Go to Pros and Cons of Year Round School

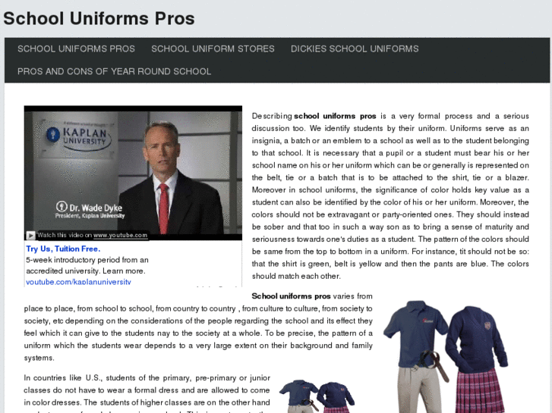pyautogui.click(x=114, y=71)
